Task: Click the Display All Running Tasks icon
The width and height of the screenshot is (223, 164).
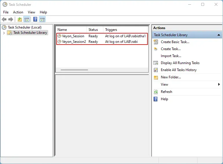Action: click(x=156, y=63)
